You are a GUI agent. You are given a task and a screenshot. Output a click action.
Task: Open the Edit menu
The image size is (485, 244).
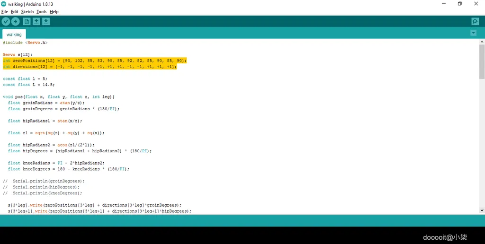point(15,12)
